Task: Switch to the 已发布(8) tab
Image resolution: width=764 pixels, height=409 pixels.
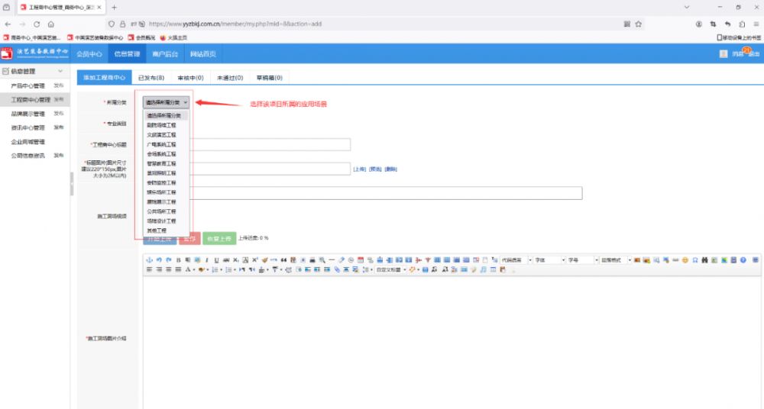Action: point(151,77)
